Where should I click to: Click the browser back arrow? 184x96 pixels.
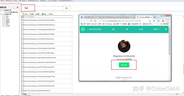tap(82, 21)
